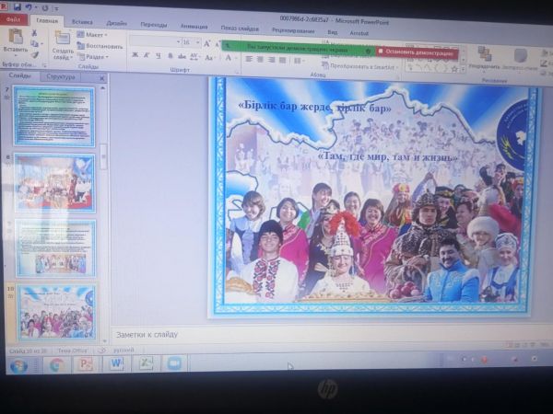This screenshot has width=553, height=414.
Task: Open the Excel icon in the taskbar
Action: click(x=145, y=363)
